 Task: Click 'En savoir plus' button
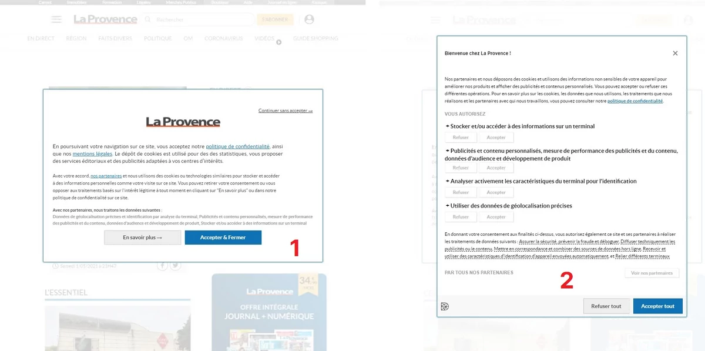(x=143, y=238)
